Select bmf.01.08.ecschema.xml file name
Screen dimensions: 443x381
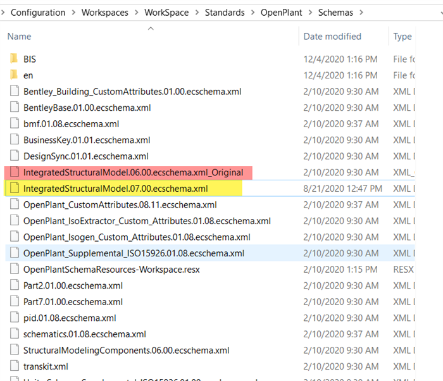[71, 124]
